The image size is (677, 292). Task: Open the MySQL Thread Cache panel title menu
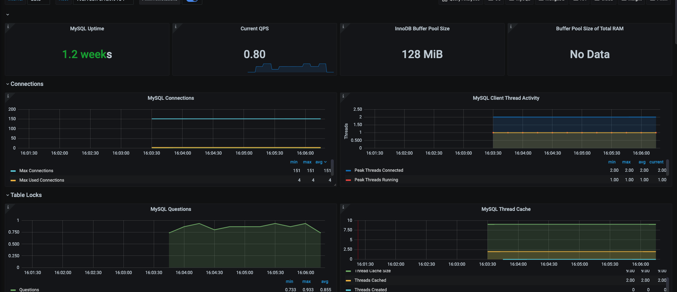506,209
